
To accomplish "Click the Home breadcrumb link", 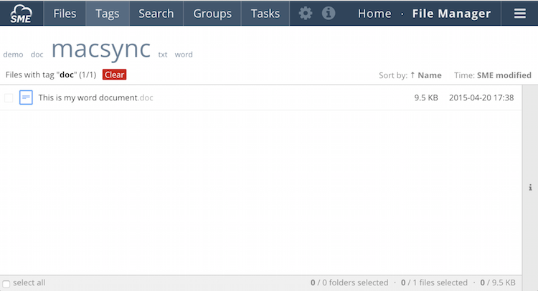I will tap(374, 14).
